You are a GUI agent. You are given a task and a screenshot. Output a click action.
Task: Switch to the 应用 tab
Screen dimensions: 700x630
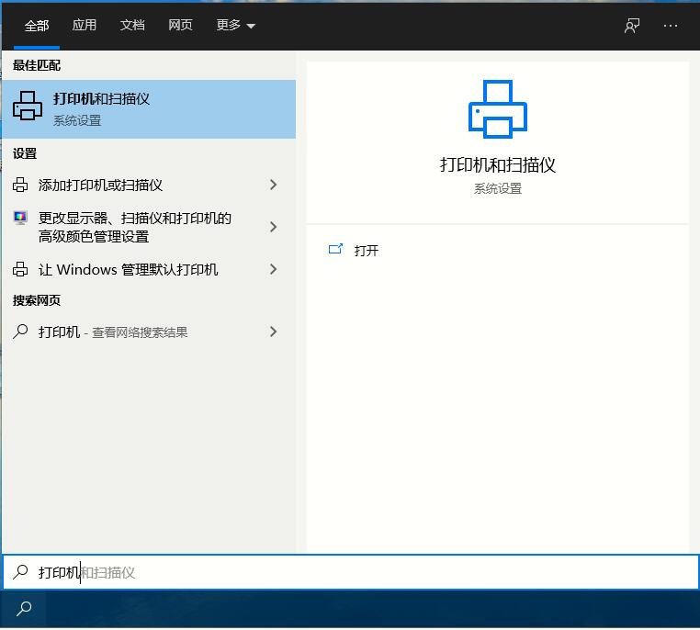pyautogui.click(x=85, y=26)
